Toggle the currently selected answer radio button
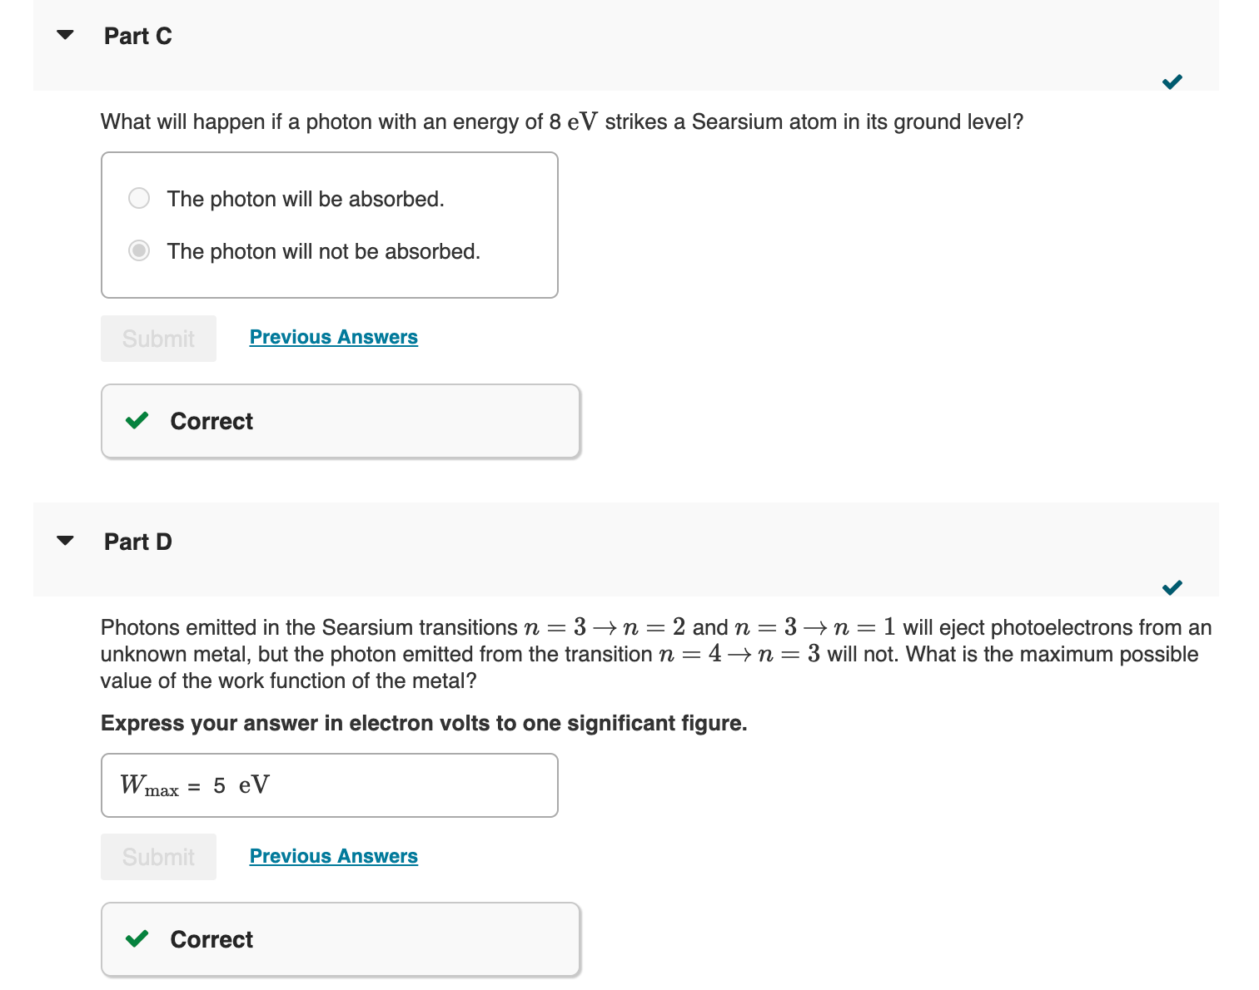The width and height of the screenshot is (1259, 990). point(139,250)
